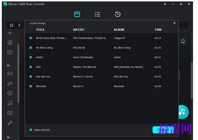Click the Convert button
This screenshot has height=140, width=198.
click(x=163, y=130)
